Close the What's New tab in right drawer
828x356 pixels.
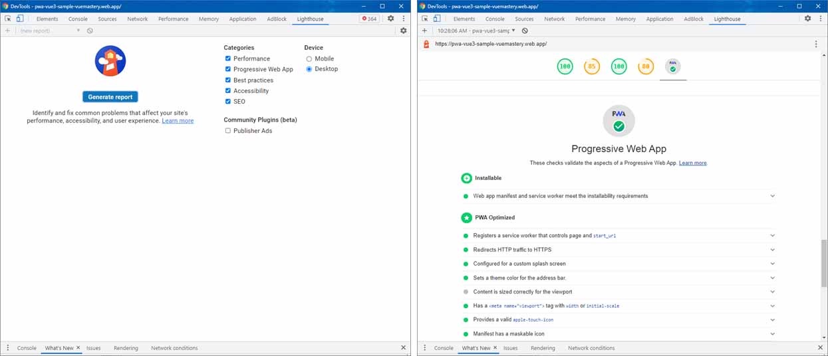pos(495,348)
